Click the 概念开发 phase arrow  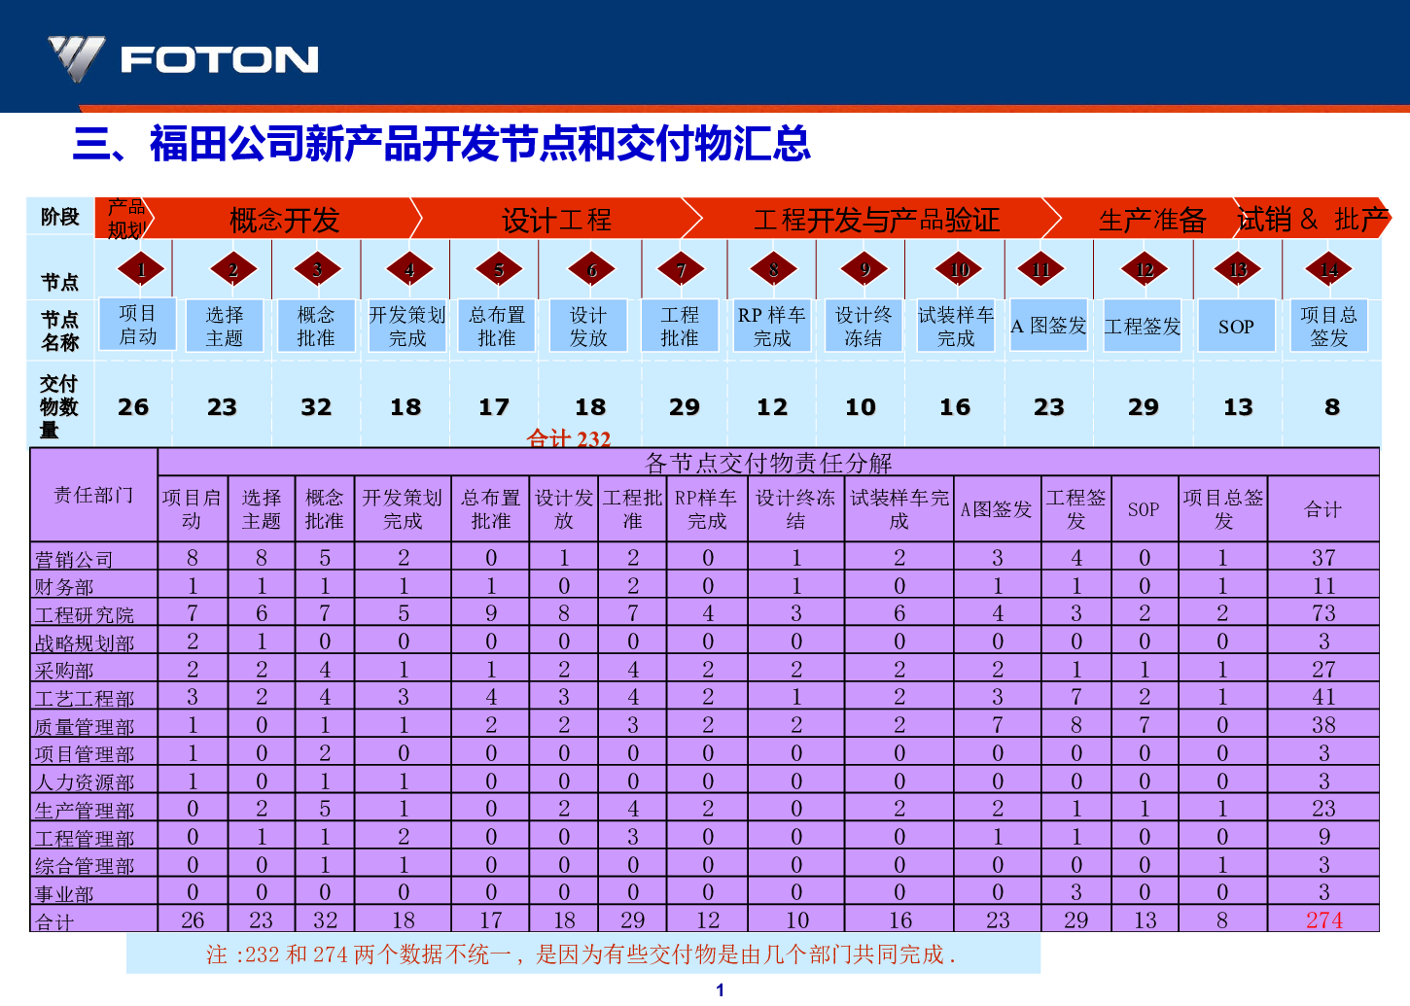coord(284,219)
